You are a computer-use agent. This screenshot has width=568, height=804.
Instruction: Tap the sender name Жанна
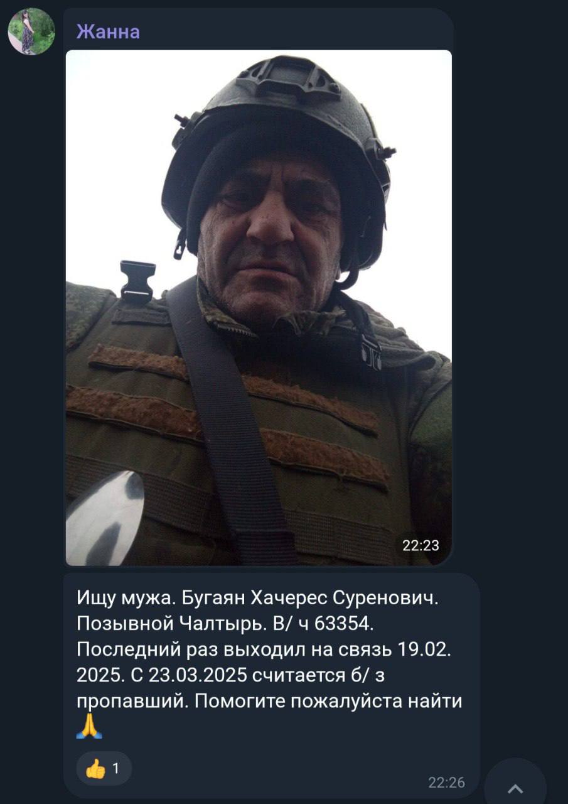point(108,31)
